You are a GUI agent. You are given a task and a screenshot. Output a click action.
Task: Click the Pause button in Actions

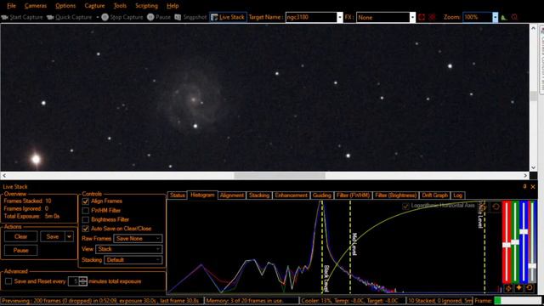tap(20, 250)
